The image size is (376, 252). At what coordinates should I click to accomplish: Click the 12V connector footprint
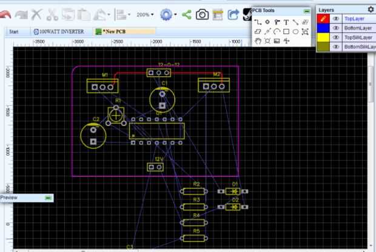click(155, 167)
